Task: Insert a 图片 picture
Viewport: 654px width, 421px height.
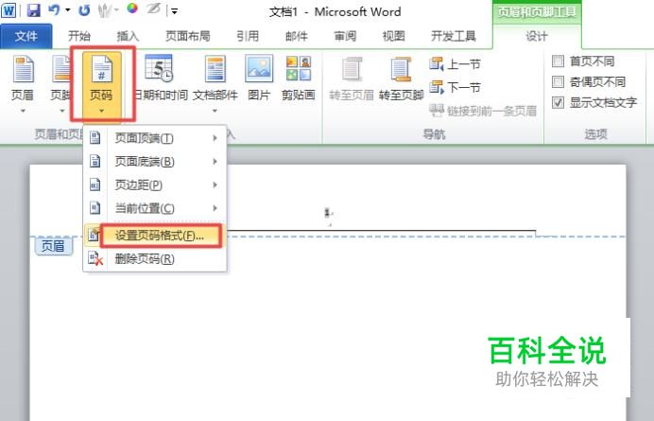Action: tap(259, 79)
